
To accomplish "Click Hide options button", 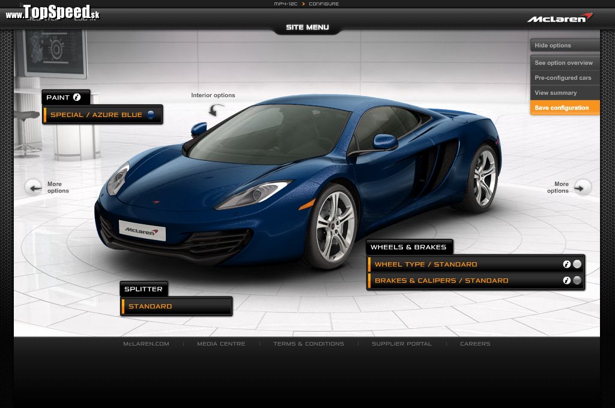I will 565,46.
